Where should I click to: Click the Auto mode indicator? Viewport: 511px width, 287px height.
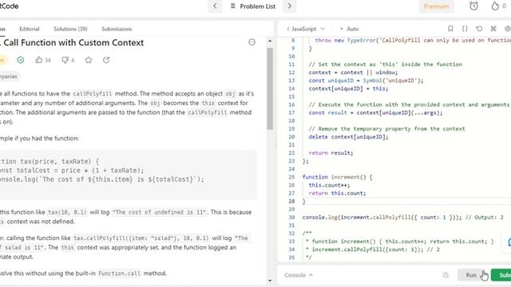coord(350,29)
